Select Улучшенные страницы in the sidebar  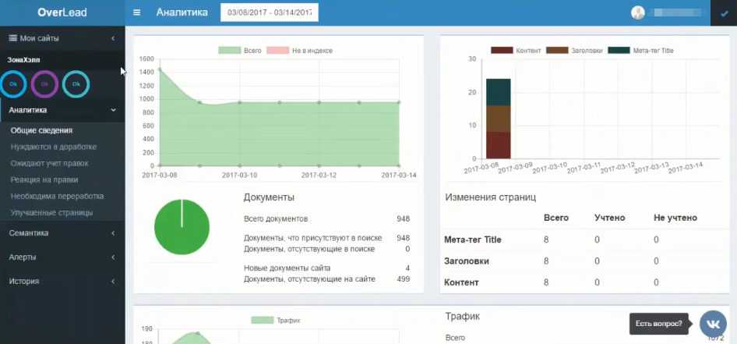click(x=51, y=212)
